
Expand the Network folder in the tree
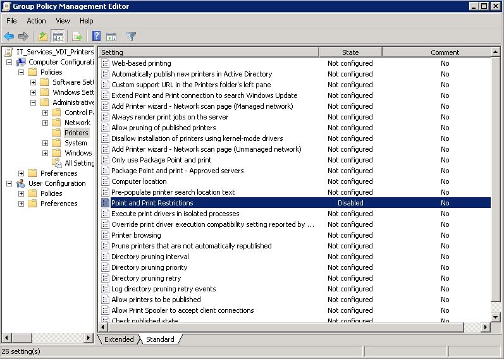coord(46,123)
